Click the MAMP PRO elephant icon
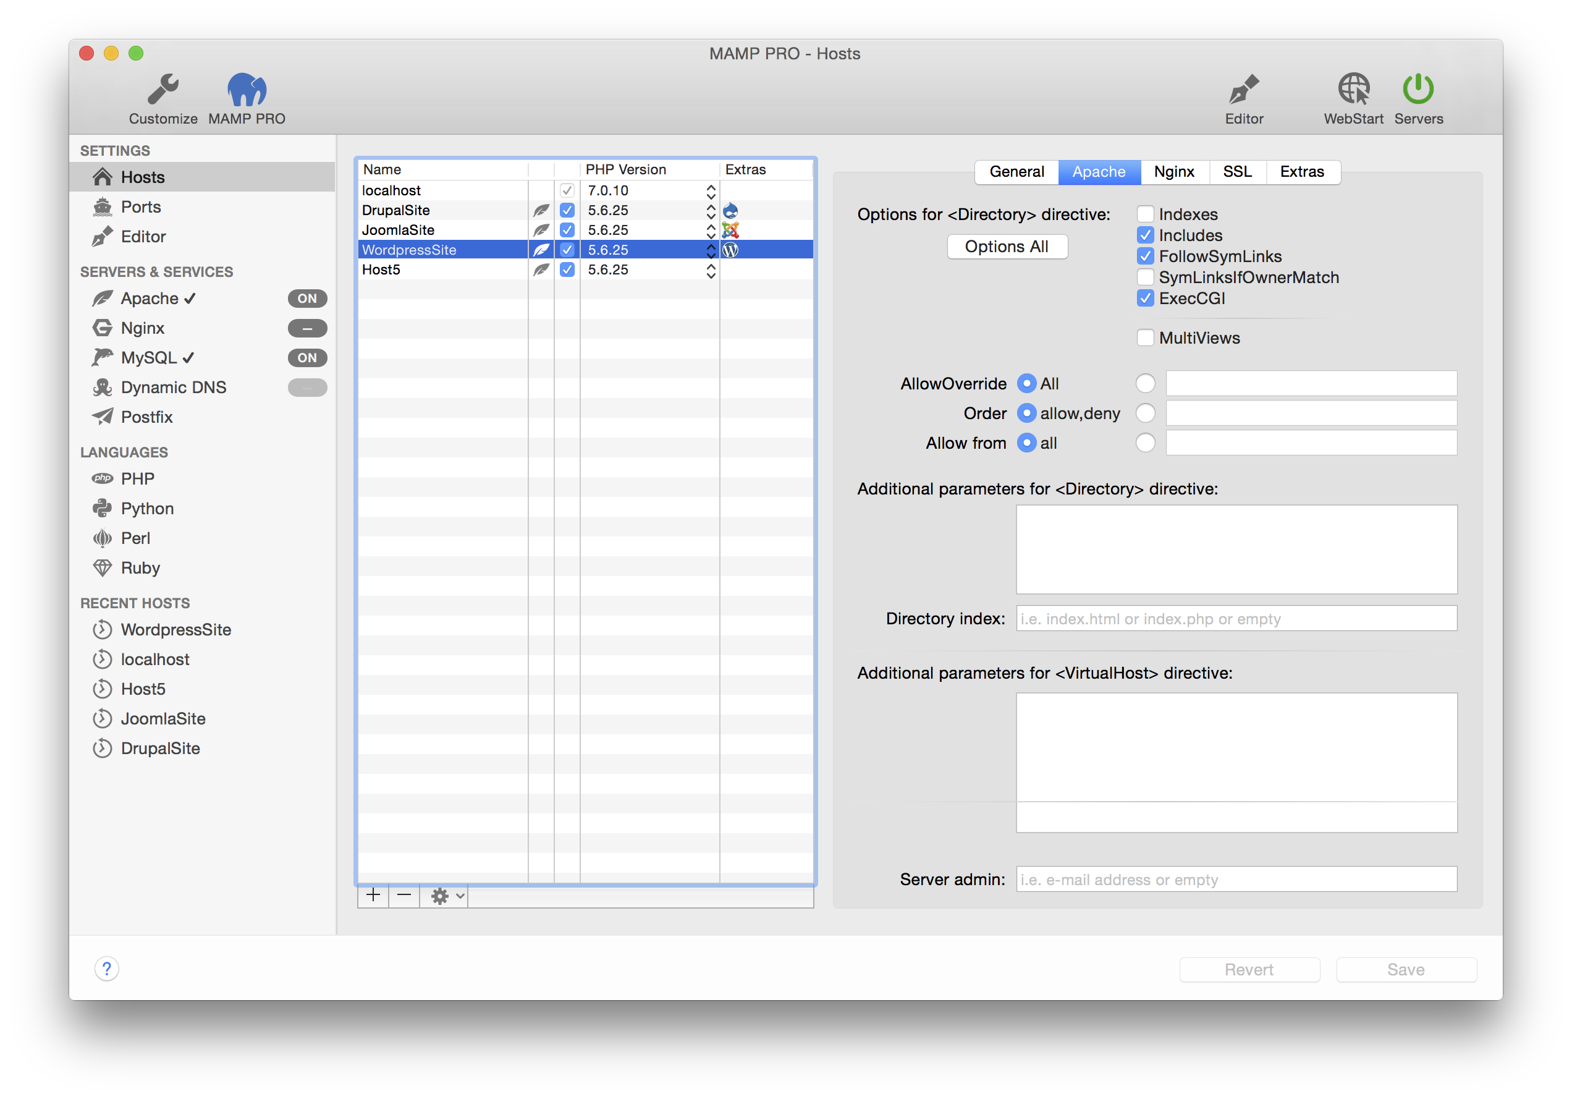Screen dimensions: 1572x1099 (247, 89)
